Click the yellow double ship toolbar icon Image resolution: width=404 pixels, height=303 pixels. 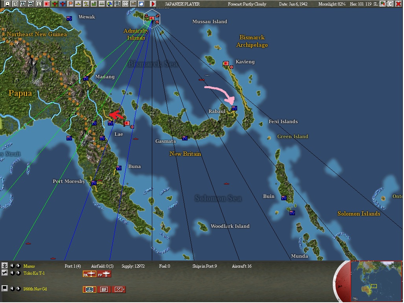[86, 4]
